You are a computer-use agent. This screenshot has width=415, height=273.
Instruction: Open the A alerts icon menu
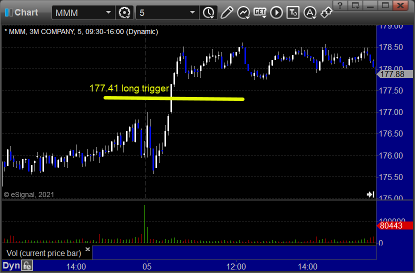[310, 12]
